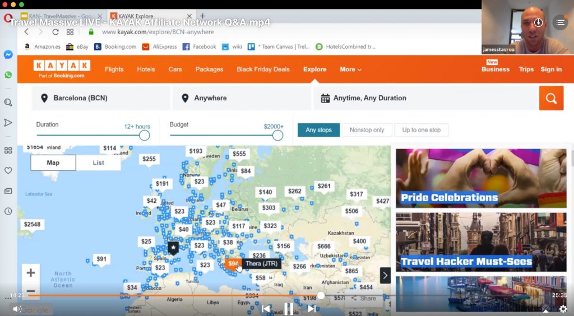The width and height of the screenshot is (574, 316).
Task: Click the Barcelona star marker on map
Action: [x=173, y=248]
